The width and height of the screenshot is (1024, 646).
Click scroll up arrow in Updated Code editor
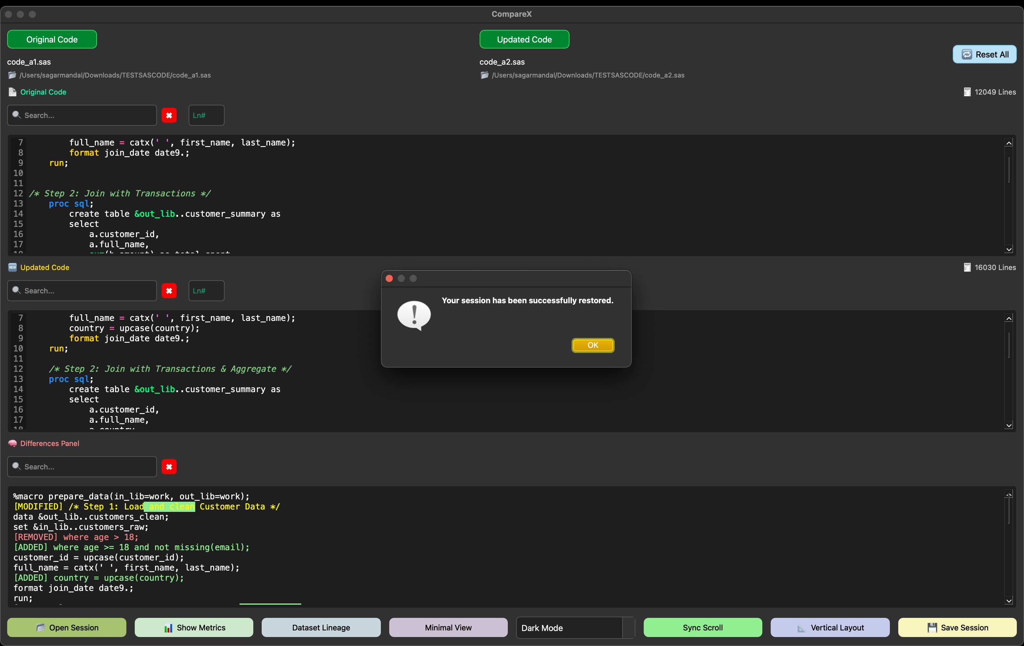tap(1008, 318)
